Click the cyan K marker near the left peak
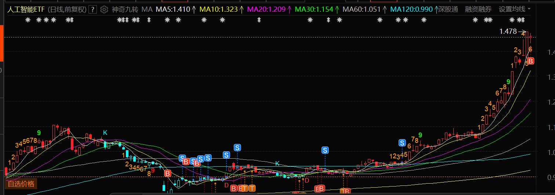Image resolution: width=555 pixels, height=195 pixels. point(105,133)
